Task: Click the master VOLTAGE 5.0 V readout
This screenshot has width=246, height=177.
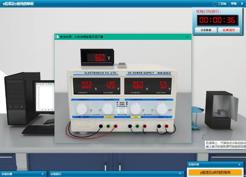Action: [163, 85]
